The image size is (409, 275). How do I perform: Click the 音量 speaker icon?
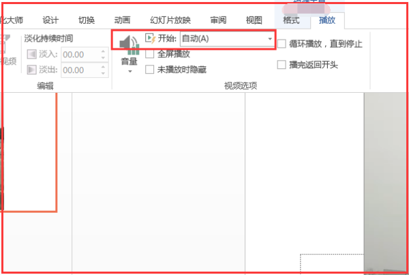pyautogui.click(x=129, y=45)
